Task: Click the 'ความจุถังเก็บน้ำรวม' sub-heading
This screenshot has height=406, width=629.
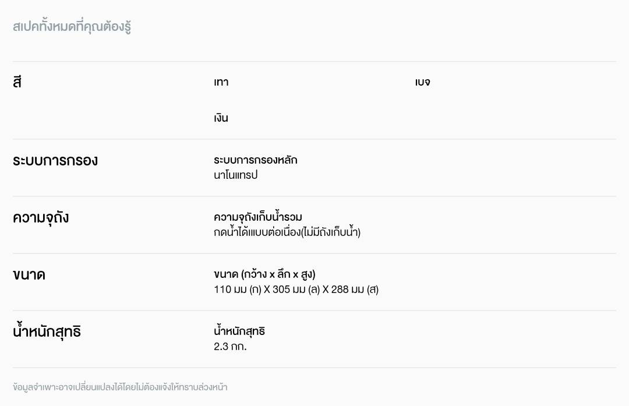Action: coord(258,217)
